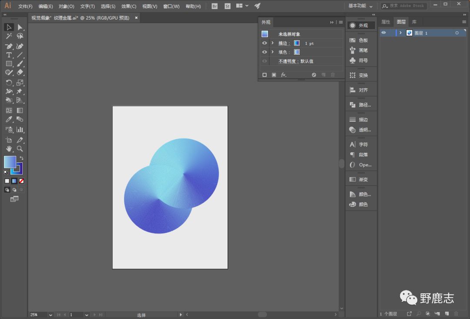This screenshot has height=319, width=470.
Task: Open the zoom level 25% dropdown
Action: click(x=50, y=315)
